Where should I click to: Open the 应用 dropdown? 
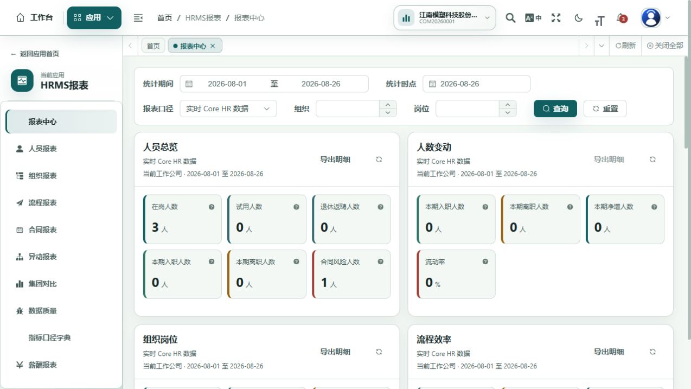94,18
